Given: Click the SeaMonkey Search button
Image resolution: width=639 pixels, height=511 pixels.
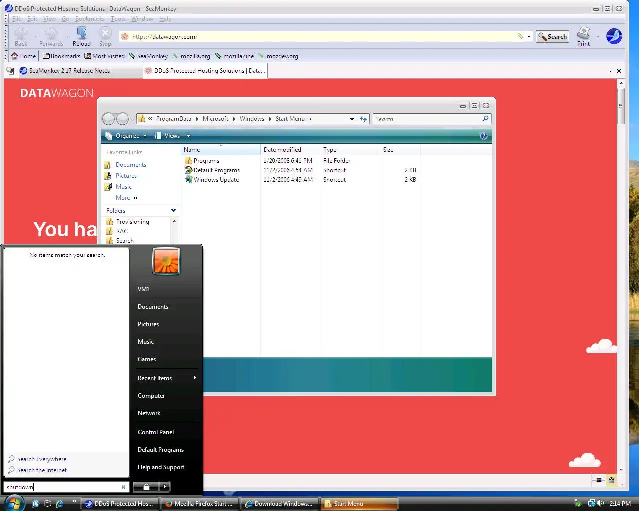Looking at the screenshot, I should point(552,37).
